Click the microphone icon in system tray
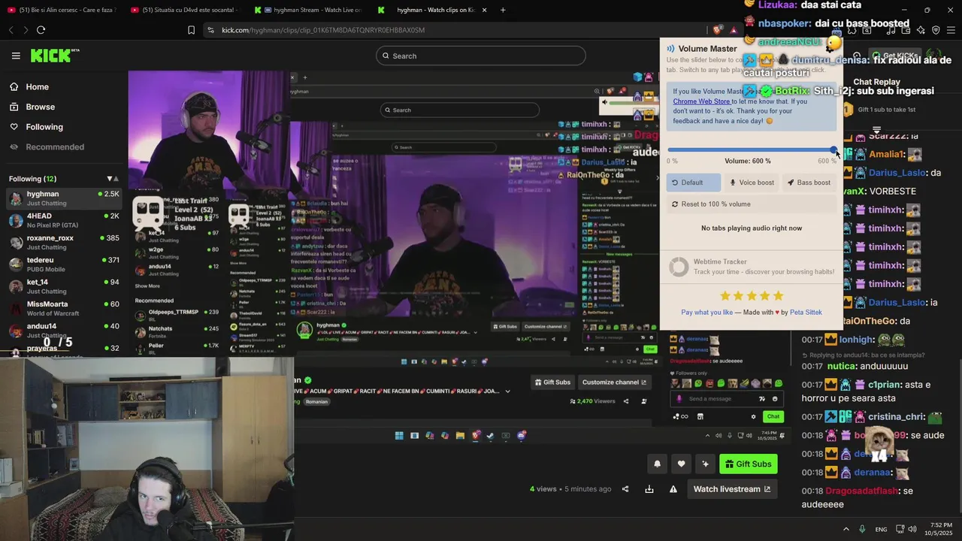 coord(862,529)
